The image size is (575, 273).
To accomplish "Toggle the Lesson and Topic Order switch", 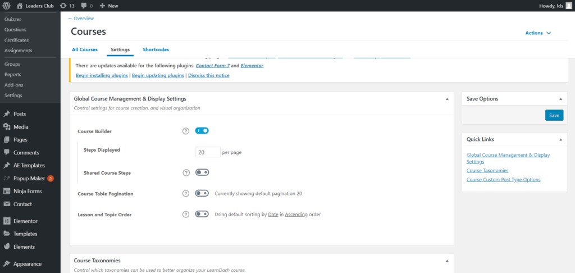I will [202, 214].
